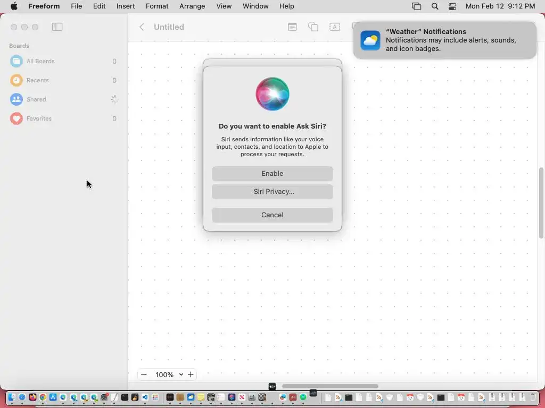Select Recents in the Boards sidebar

click(x=64, y=80)
